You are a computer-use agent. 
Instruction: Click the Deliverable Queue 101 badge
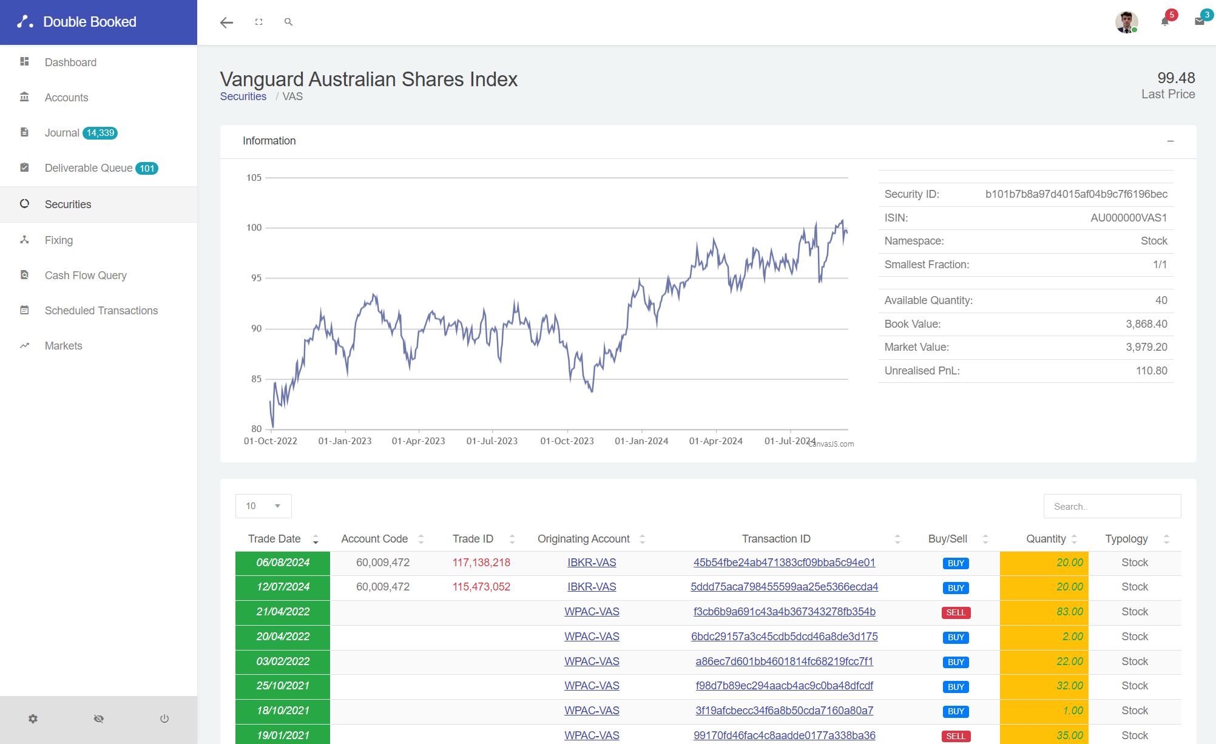(x=147, y=168)
